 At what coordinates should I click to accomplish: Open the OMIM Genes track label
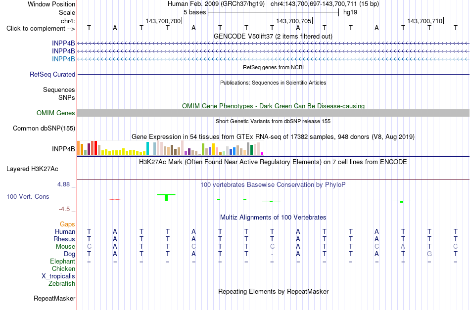[x=56, y=113]
